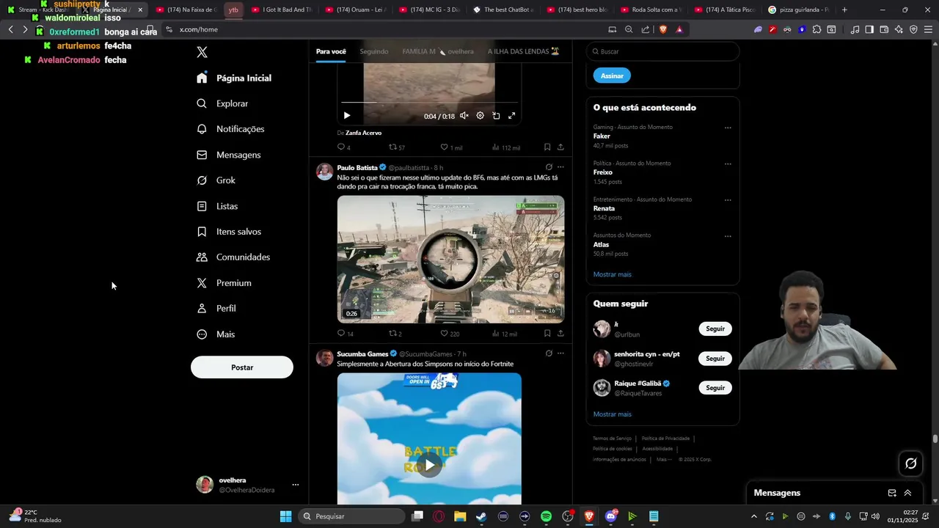This screenshot has height=528, width=939.
Task: Switch to the Seguindo tab
Action: coord(374,51)
